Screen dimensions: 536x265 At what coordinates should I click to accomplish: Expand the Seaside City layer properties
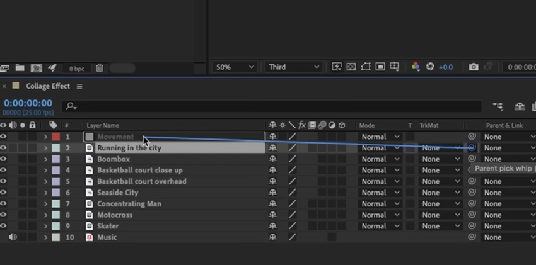[45, 193]
